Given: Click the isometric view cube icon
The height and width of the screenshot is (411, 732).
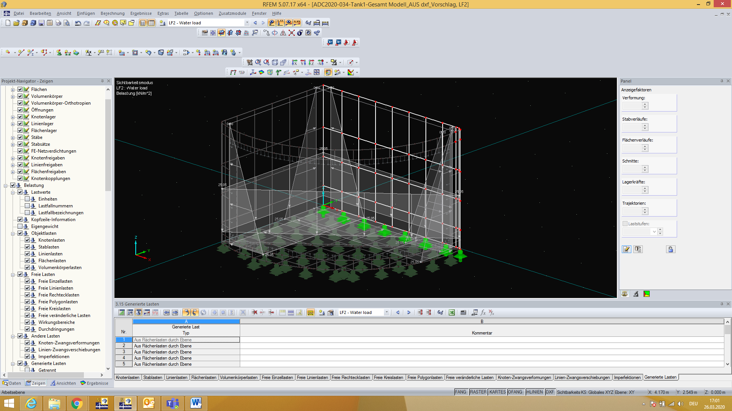Looking at the screenshot, I should pyautogui.click(x=275, y=62).
